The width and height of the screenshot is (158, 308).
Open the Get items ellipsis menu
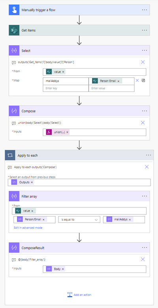pyautogui.click(x=145, y=30)
